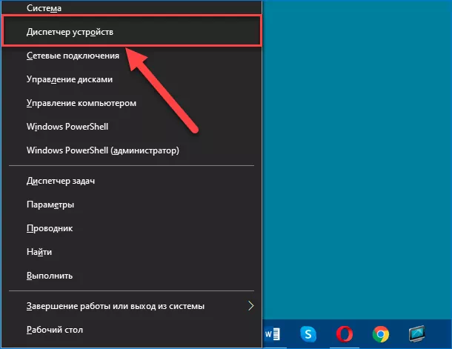Click the monitor icon in taskbar

tap(418, 333)
